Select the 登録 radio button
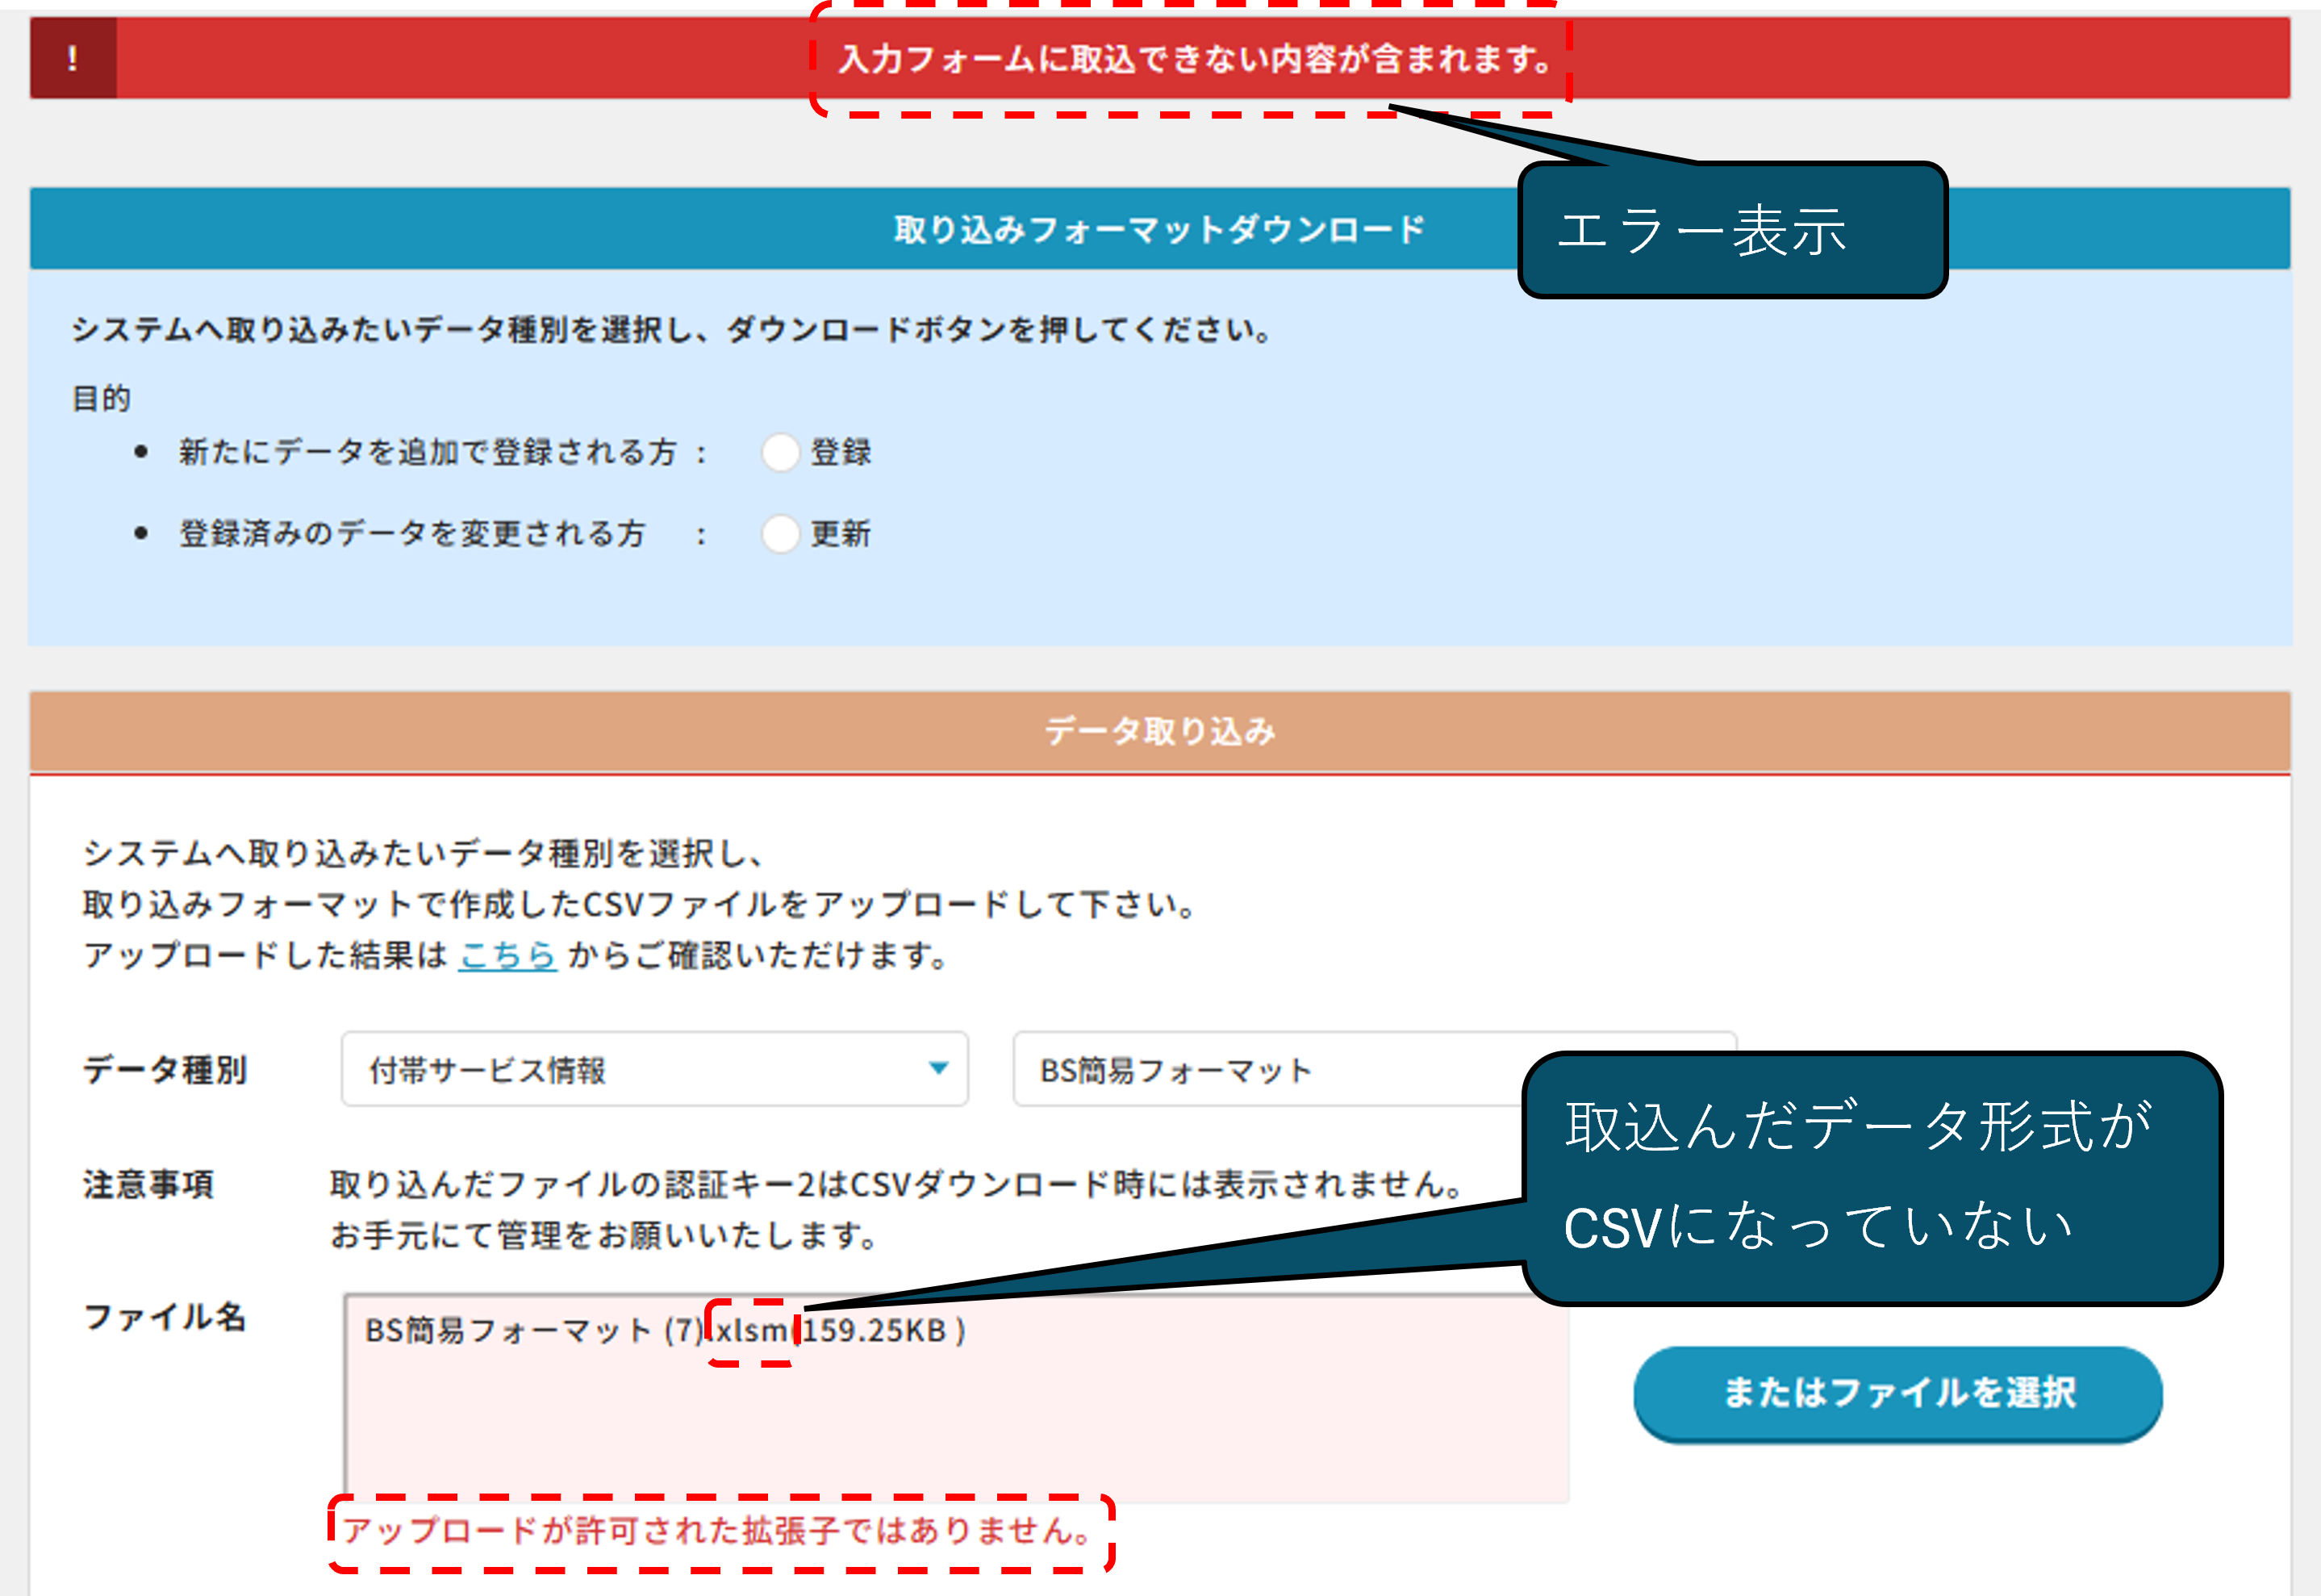This screenshot has height=1596, width=2321. tap(781, 452)
